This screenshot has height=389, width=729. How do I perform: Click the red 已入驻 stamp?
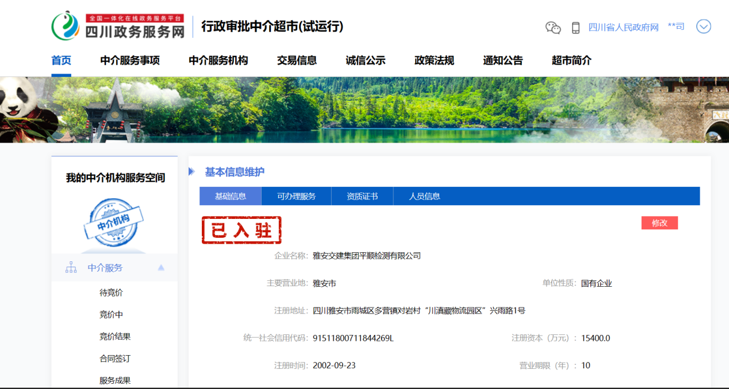pyautogui.click(x=241, y=230)
